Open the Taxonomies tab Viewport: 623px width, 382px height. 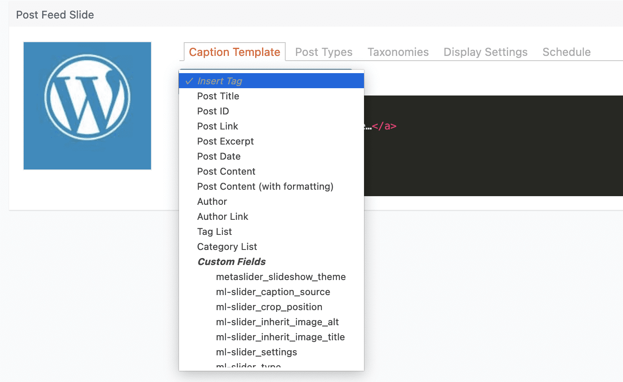coord(398,52)
